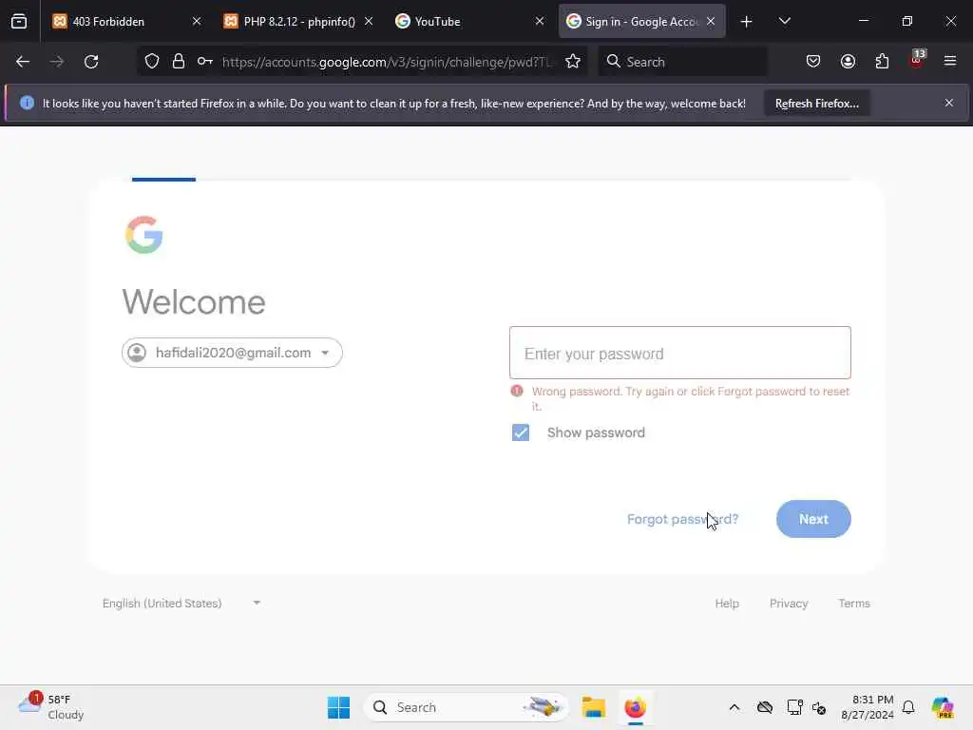Image resolution: width=973 pixels, height=730 pixels.
Task: Click the Google logo
Action: tap(144, 235)
